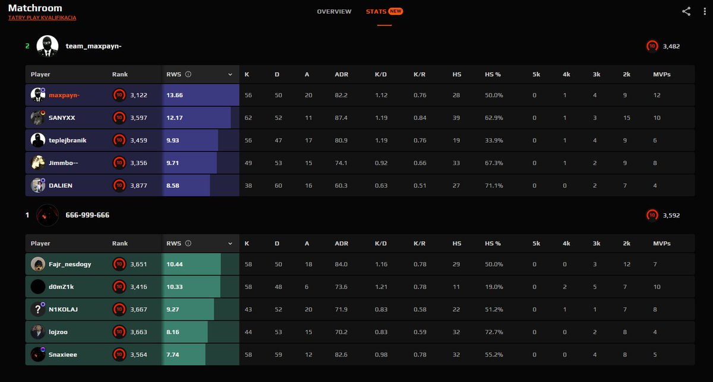The image size is (713, 382).
Task: Toggle RWS sort chevron in first table
Action: point(230,75)
